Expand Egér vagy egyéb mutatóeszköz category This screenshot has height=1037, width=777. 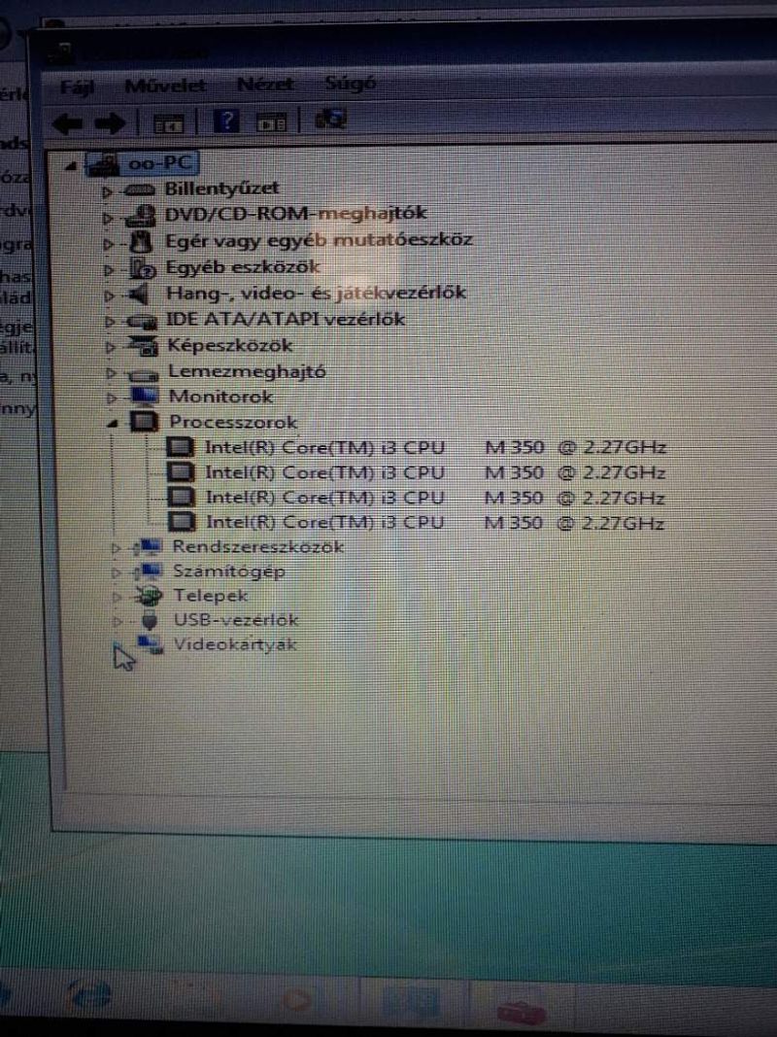point(109,243)
